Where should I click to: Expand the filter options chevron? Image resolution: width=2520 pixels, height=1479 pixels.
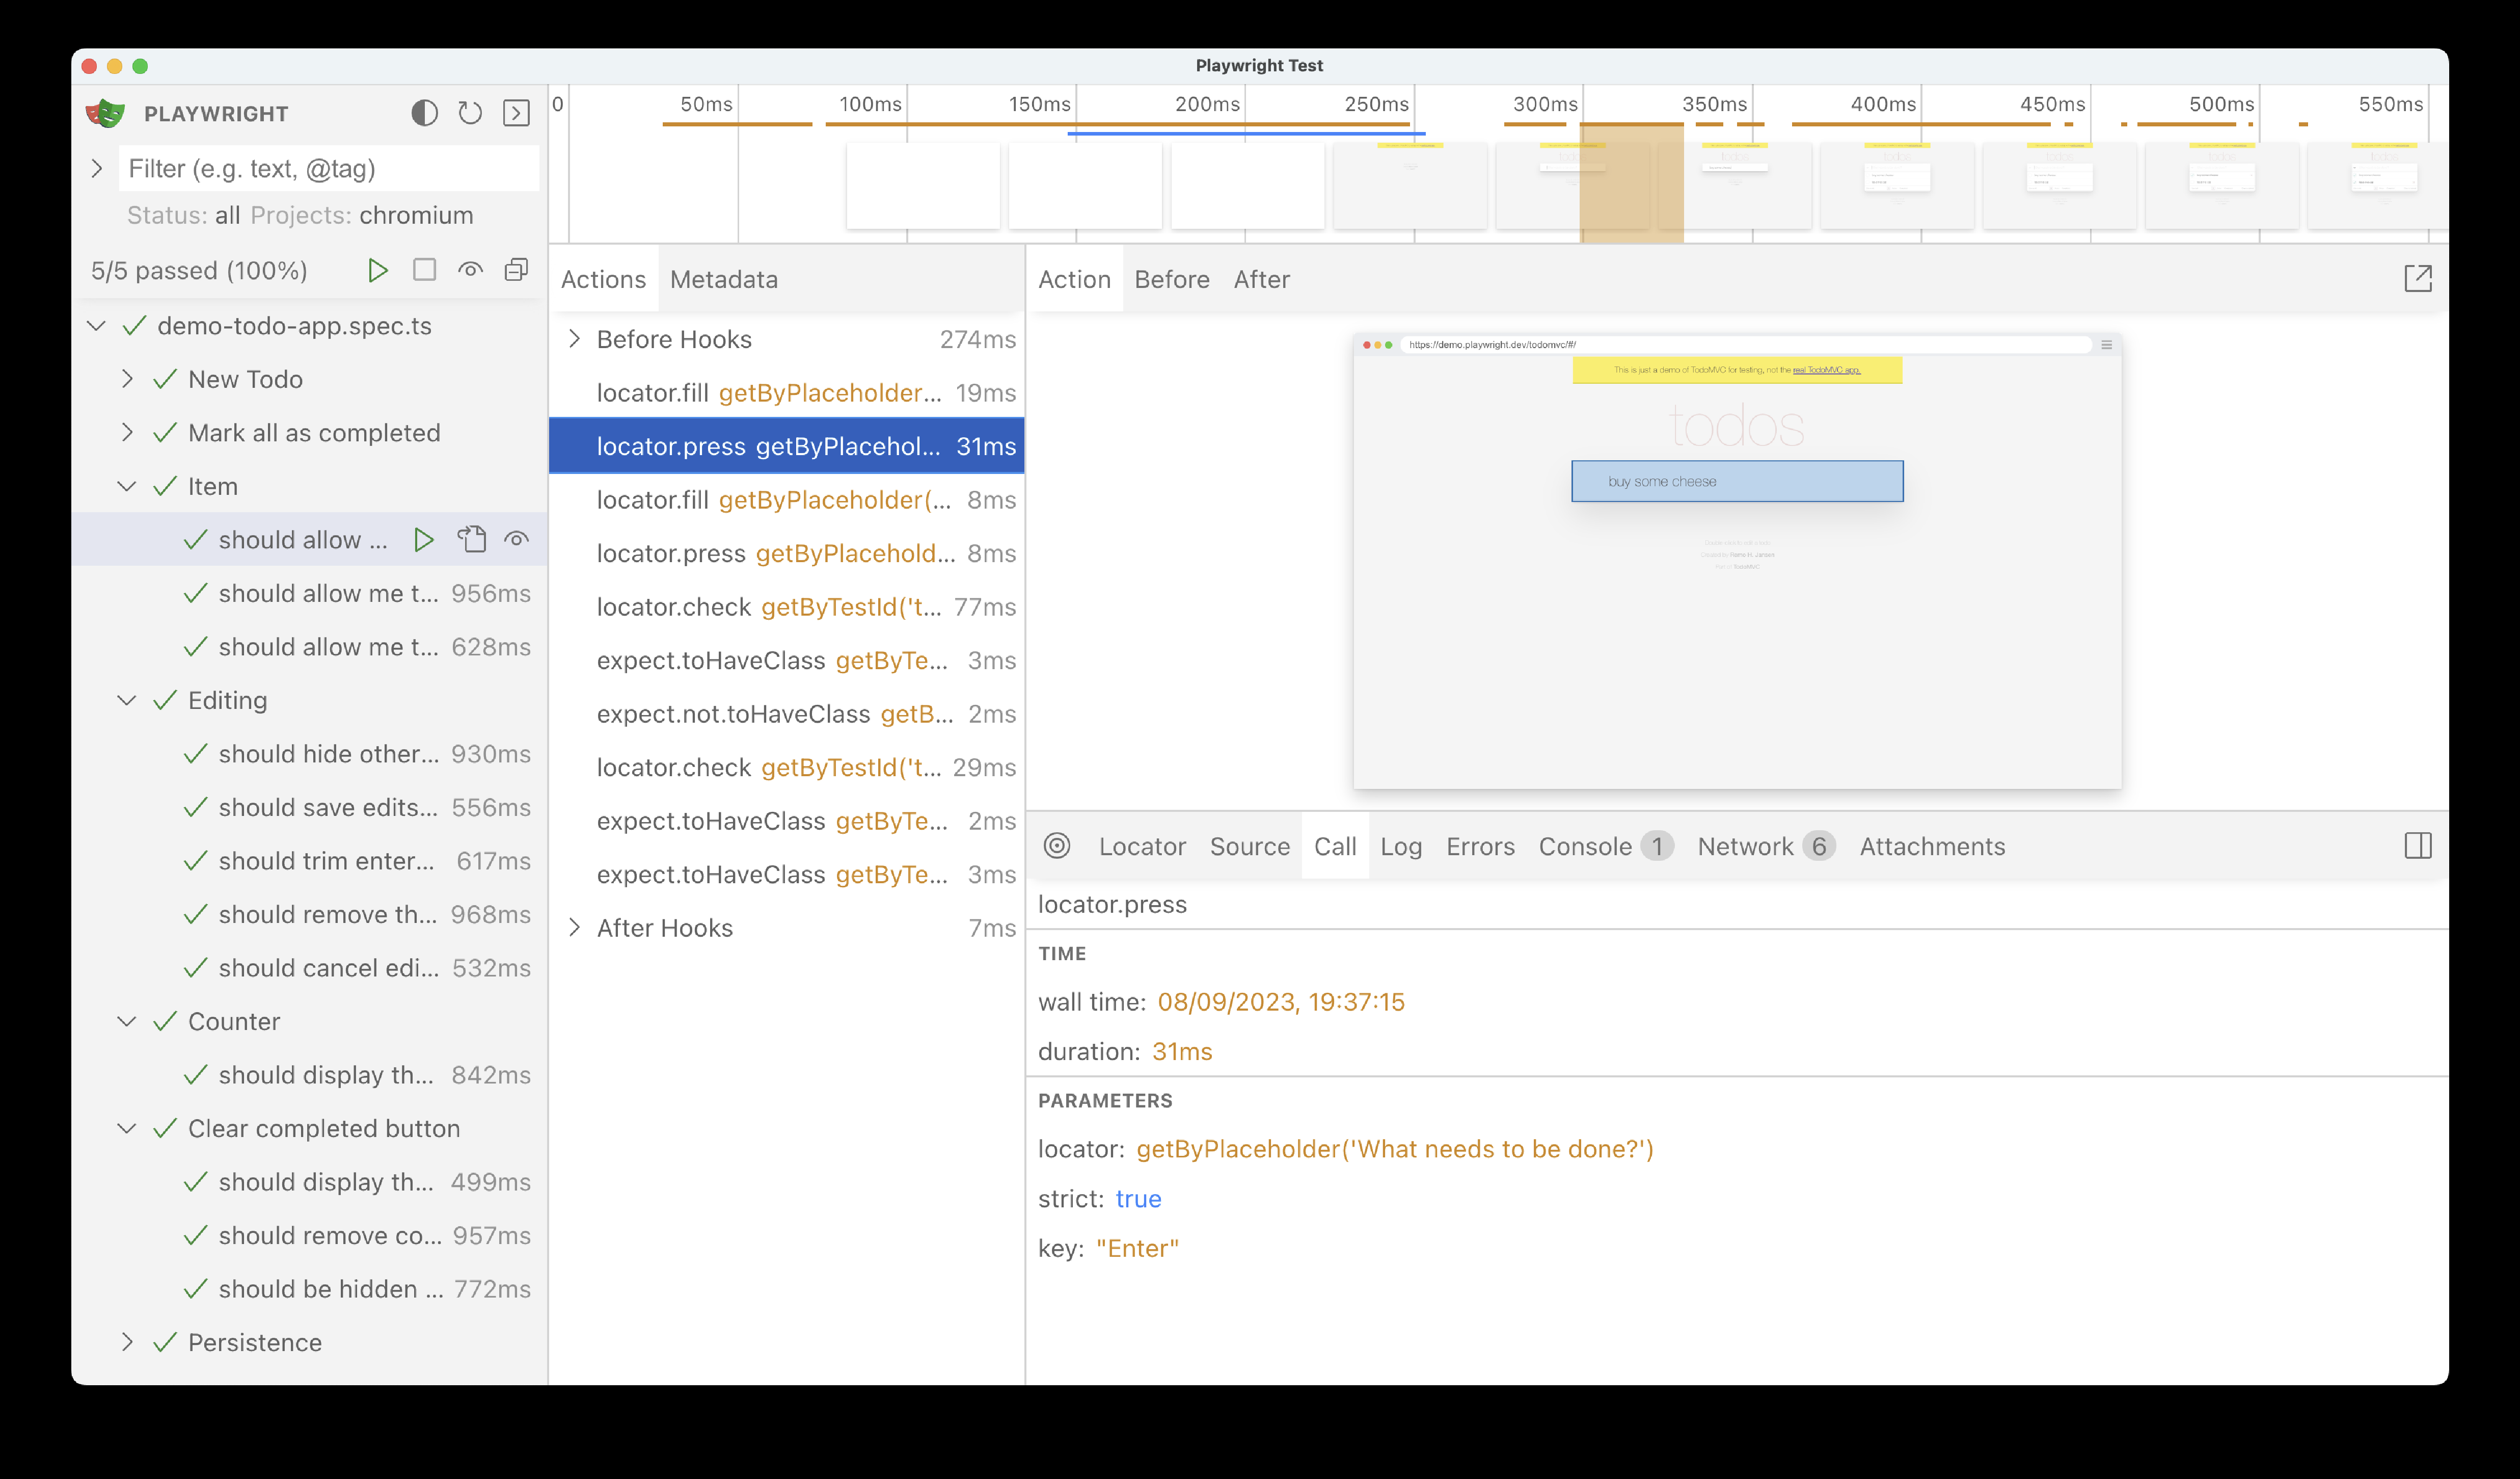(96, 168)
